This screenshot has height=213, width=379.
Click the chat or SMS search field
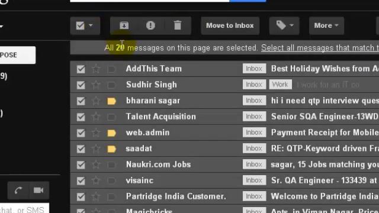point(24,209)
